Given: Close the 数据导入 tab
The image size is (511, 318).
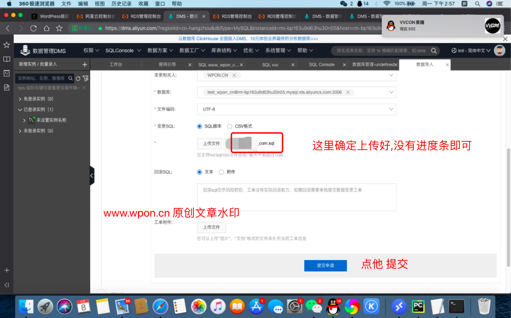Looking at the screenshot, I should point(447,65).
